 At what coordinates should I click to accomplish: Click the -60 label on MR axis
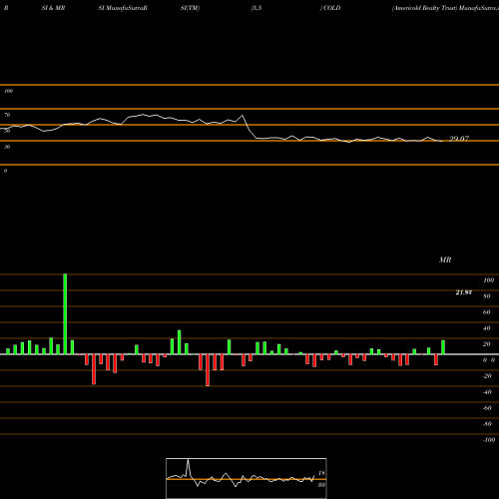point(487,408)
